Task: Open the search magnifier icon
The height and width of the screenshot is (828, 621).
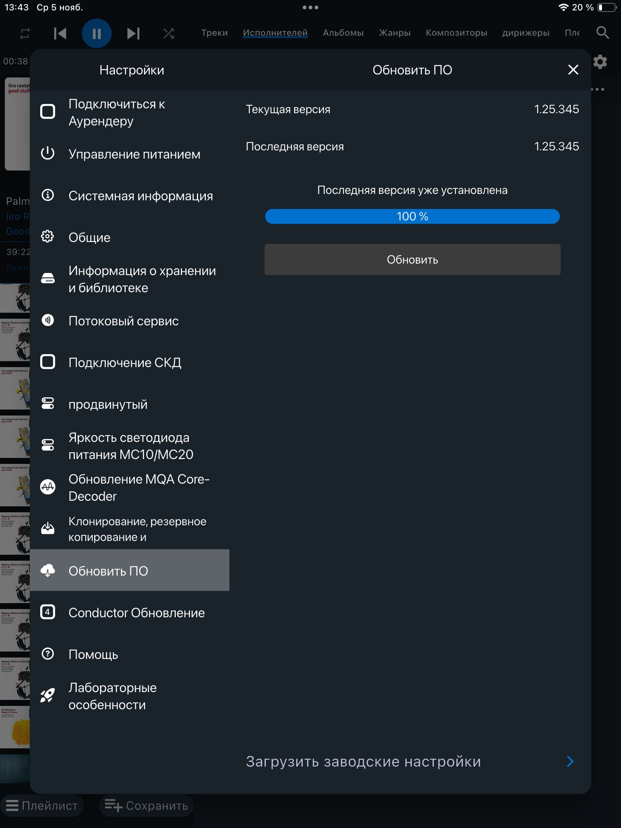Action: point(602,32)
